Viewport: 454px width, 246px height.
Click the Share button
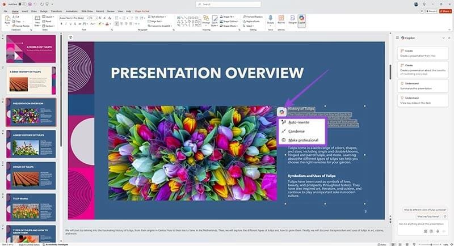click(445, 11)
